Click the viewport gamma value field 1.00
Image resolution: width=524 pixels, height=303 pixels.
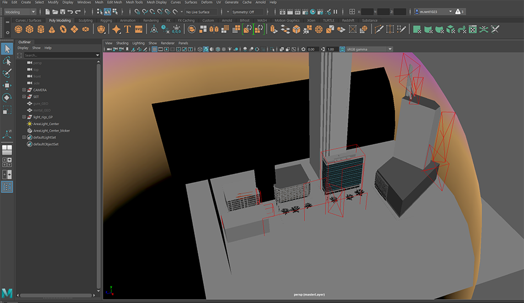pos(331,49)
